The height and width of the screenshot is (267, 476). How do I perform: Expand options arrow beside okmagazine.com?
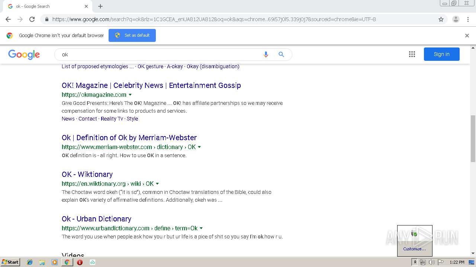coord(130,95)
